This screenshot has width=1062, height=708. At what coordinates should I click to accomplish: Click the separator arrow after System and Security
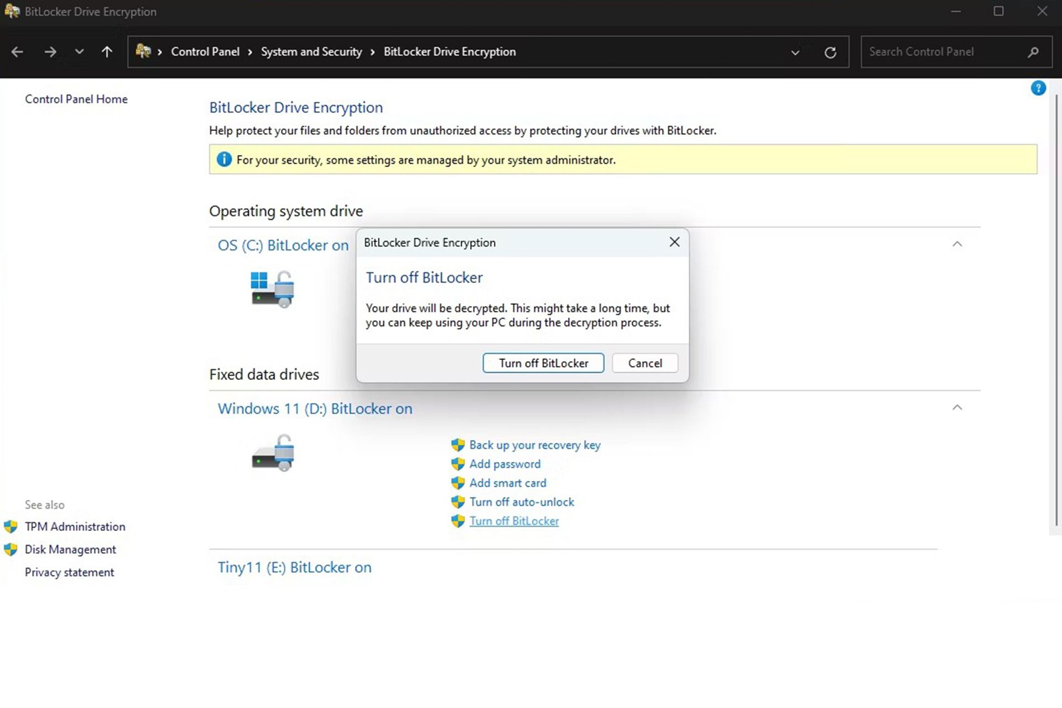click(x=373, y=52)
